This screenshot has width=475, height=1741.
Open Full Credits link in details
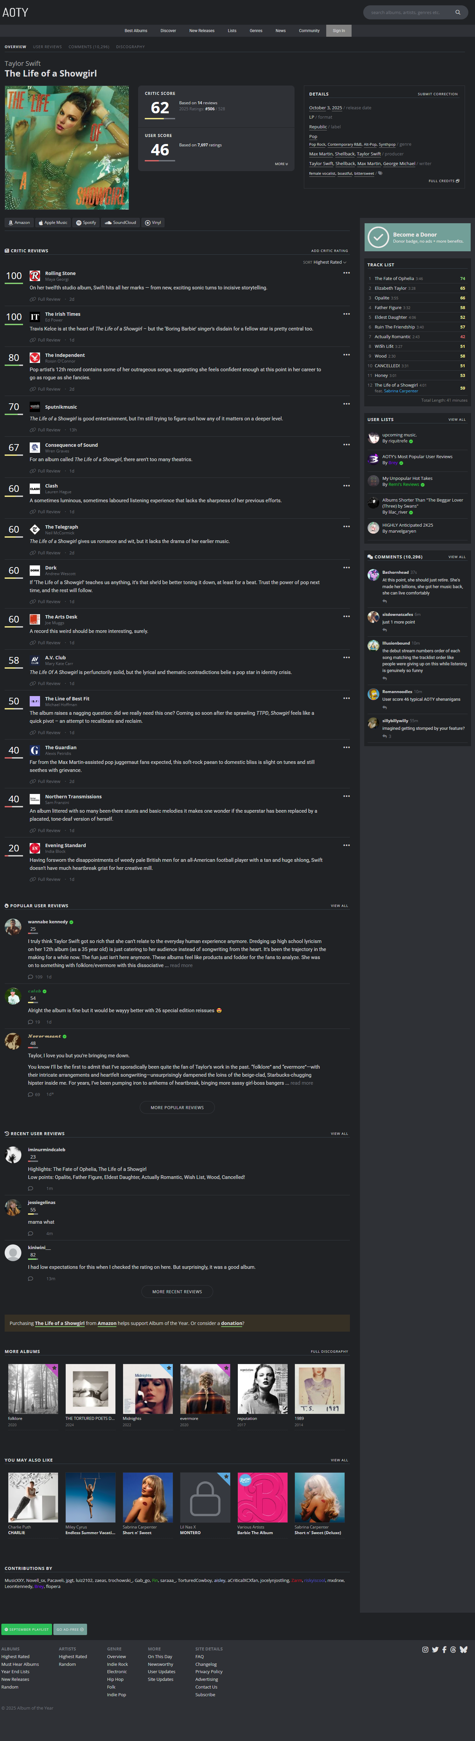pos(444,180)
